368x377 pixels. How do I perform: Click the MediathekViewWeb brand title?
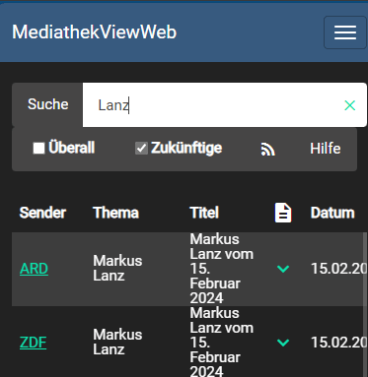point(95,32)
